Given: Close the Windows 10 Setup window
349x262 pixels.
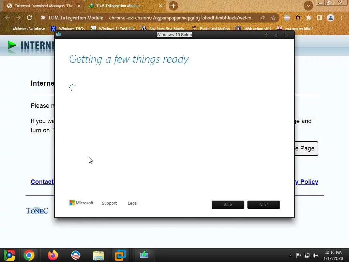Looking at the screenshot, I should 286,35.
